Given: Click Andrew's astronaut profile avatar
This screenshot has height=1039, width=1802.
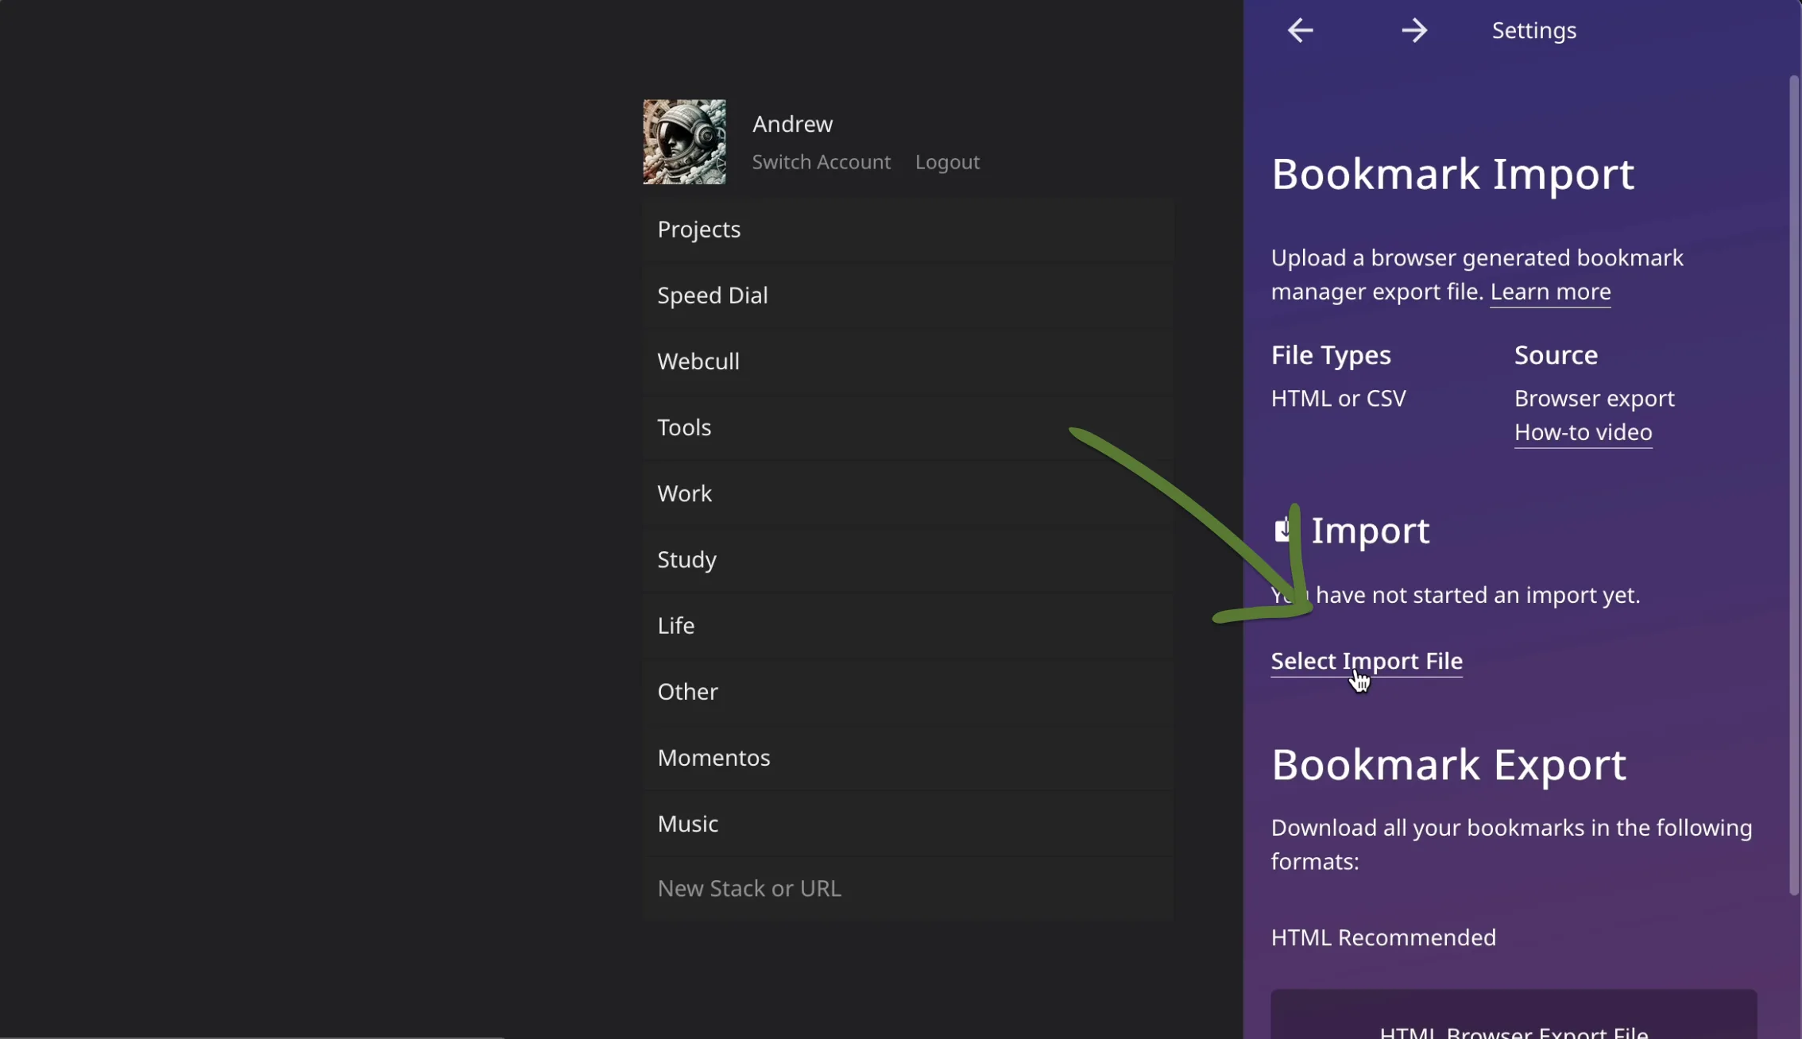Looking at the screenshot, I should click(x=683, y=141).
